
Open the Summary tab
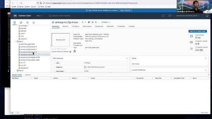(56, 26)
